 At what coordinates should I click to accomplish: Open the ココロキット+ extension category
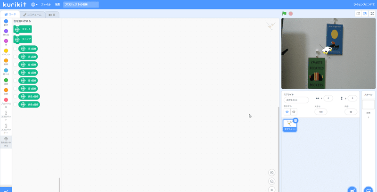pyautogui.click(x=6, y=129)
